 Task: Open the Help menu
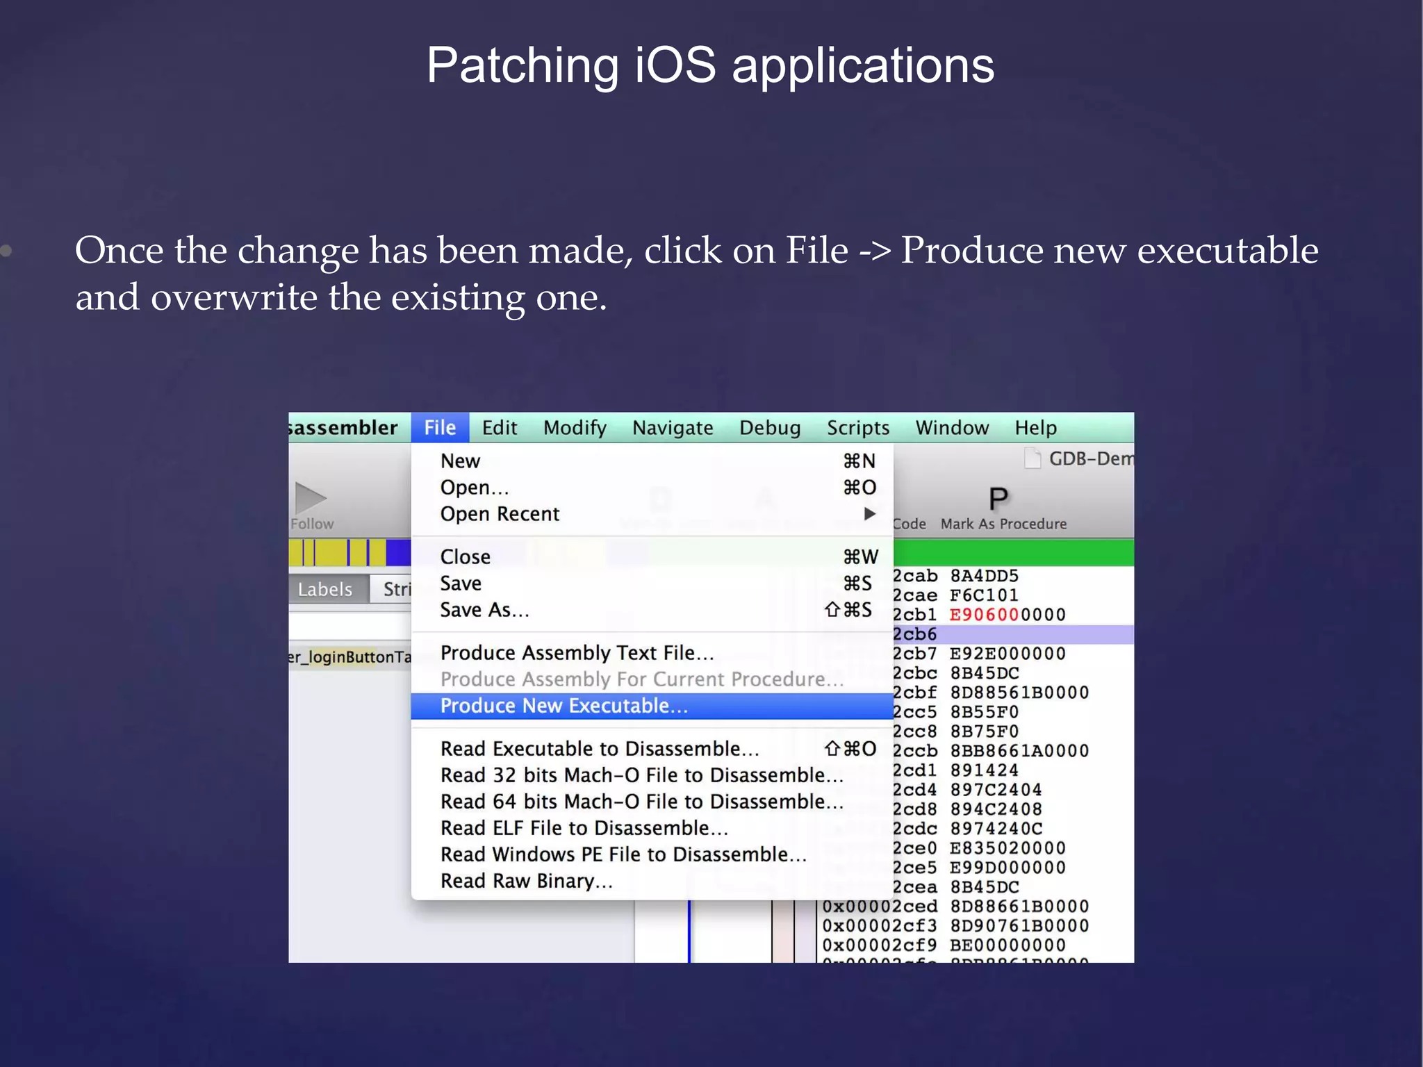(1035, 427)
